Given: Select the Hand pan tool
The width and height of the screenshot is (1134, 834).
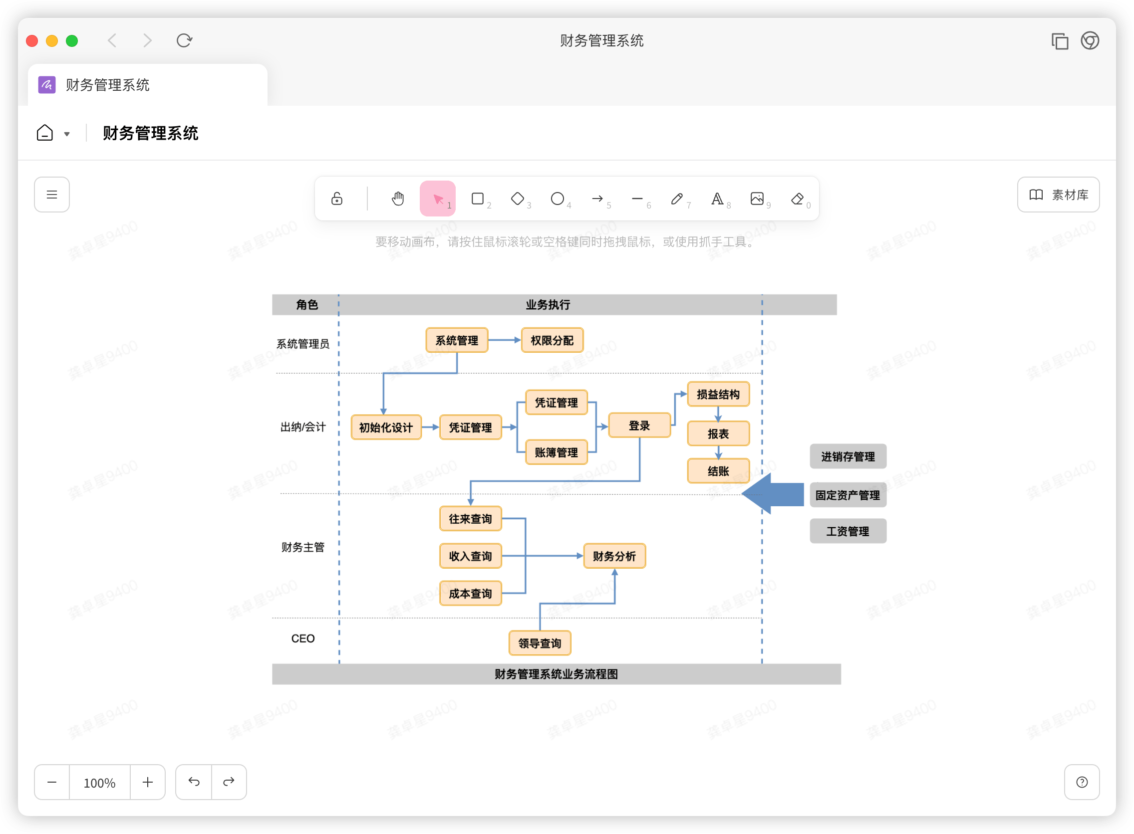Looking at the screenshot, I should (x=397, y=199).
